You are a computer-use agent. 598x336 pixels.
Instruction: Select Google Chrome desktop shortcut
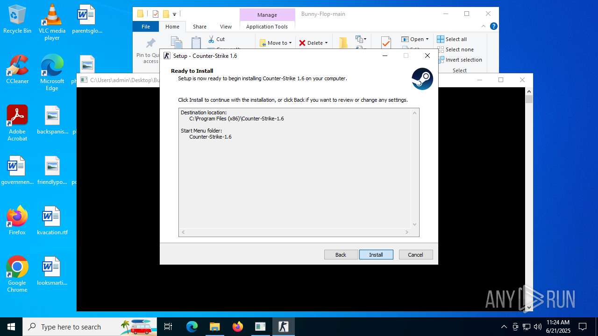(17, 274)
